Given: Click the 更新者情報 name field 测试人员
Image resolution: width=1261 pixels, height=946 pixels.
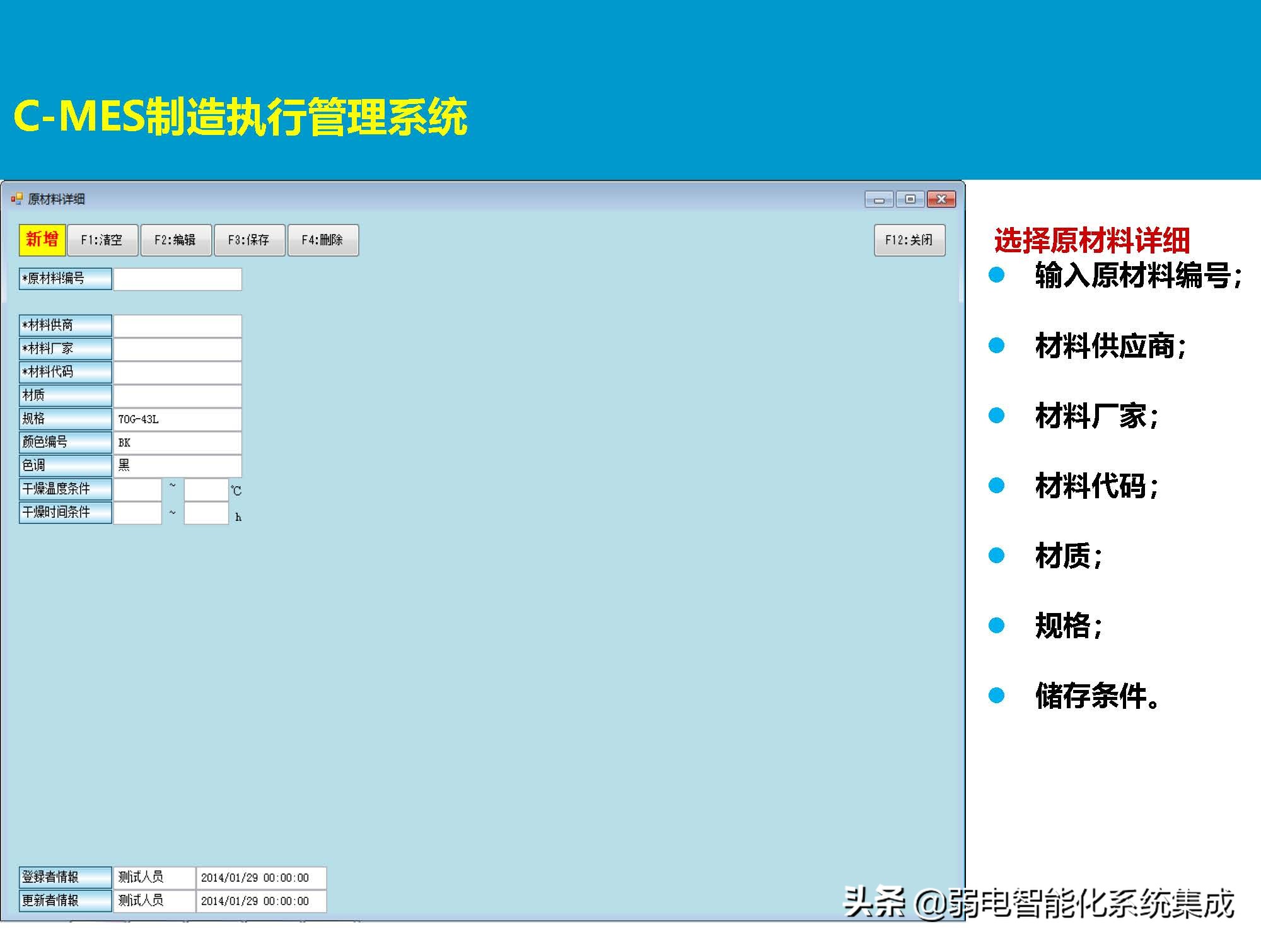Looking at the screenshot, I should pyautogui.click(x=154, y=901).
